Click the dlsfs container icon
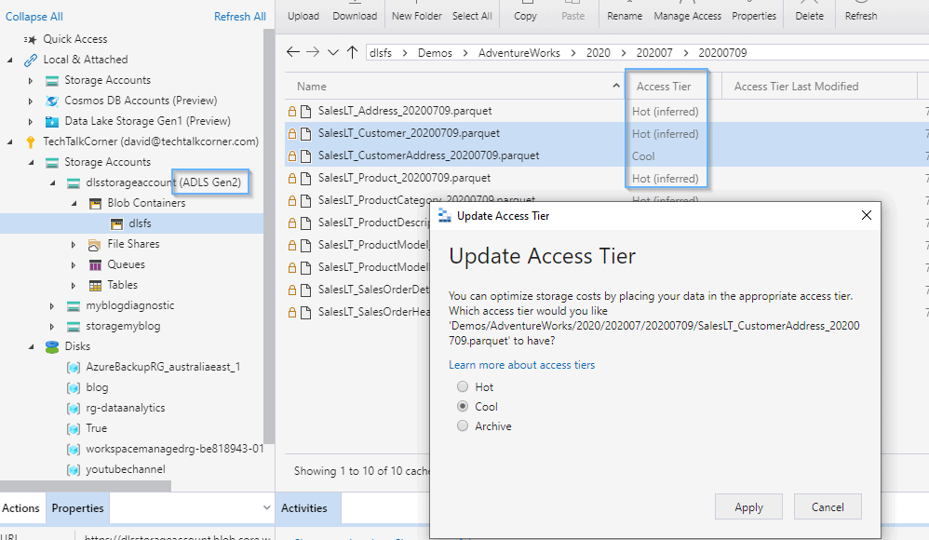Image resolution: width=929 pixels, height=540 pixels. [x=116, y=224]
